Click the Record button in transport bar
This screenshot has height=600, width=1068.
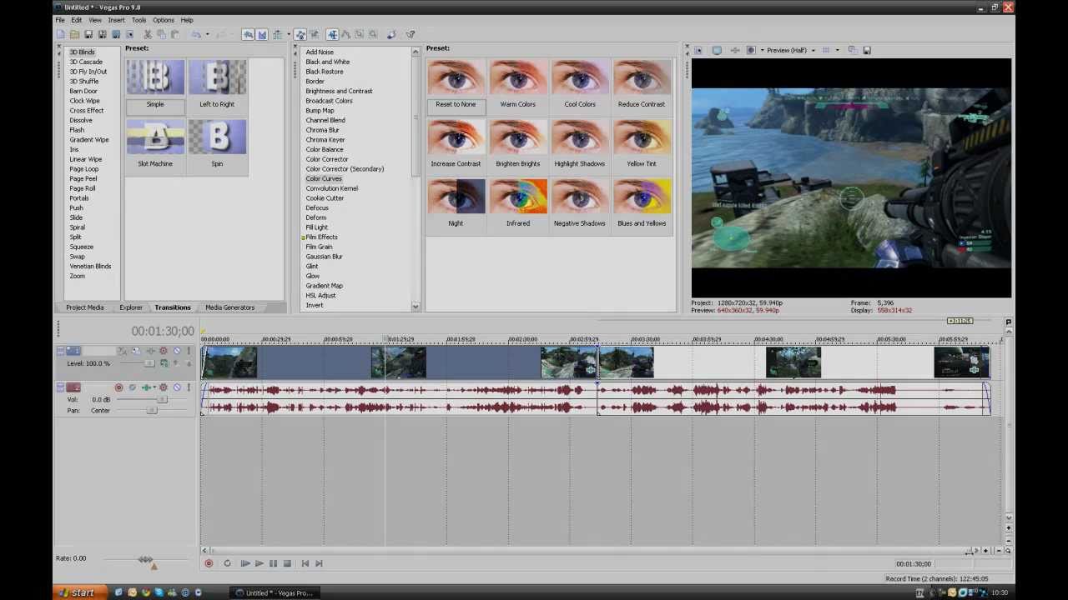point(209,563)
